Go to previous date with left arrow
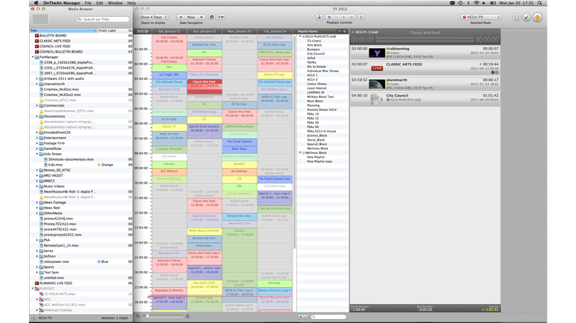 [x=180, y=17]
